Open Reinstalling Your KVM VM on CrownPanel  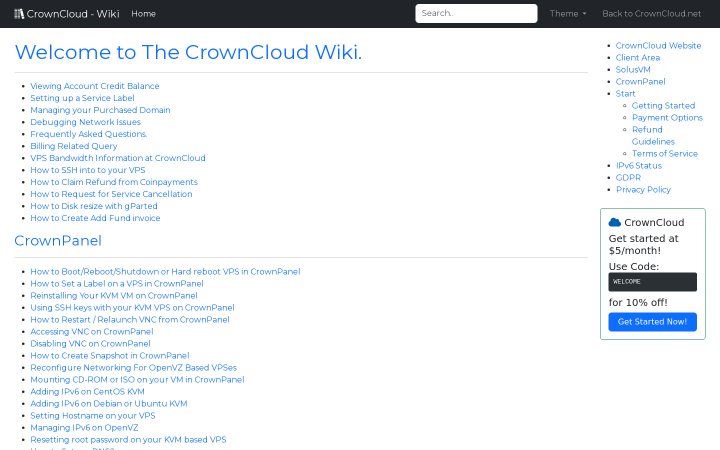[x=113, y=295]
